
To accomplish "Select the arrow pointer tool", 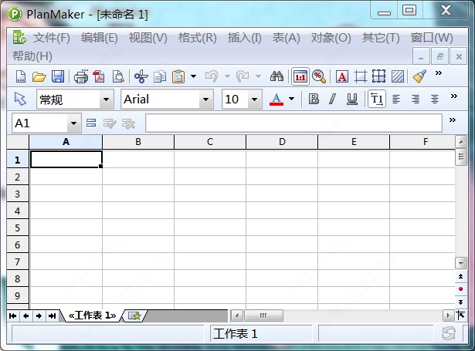I will click(20, 99).
